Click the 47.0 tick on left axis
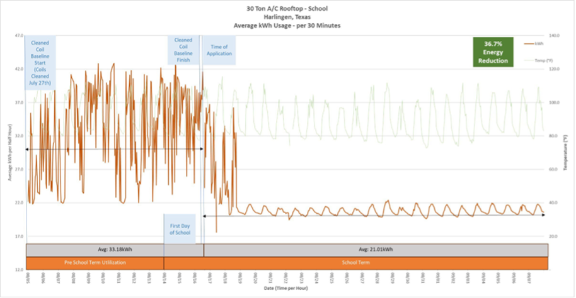The width and height of the screenshot is (576, 298). click(x=19, y=36)
